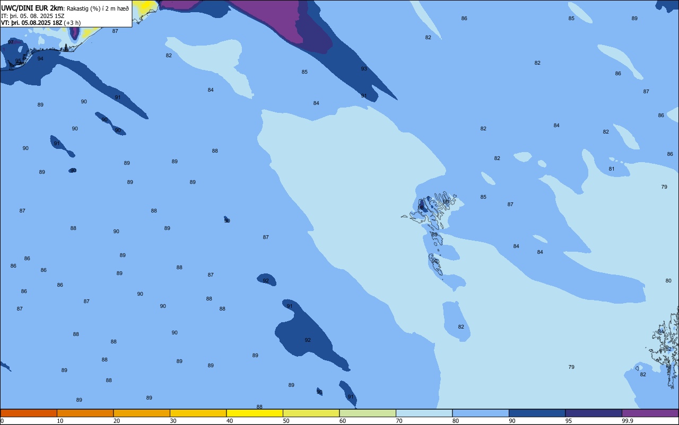Click the '93' humidity value on the map
The height and width of the screenshot is (425, 679).
click(x=364, y=69)
